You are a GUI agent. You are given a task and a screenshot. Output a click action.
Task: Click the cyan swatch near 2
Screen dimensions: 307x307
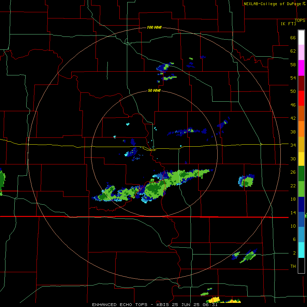tap(301, 250)
